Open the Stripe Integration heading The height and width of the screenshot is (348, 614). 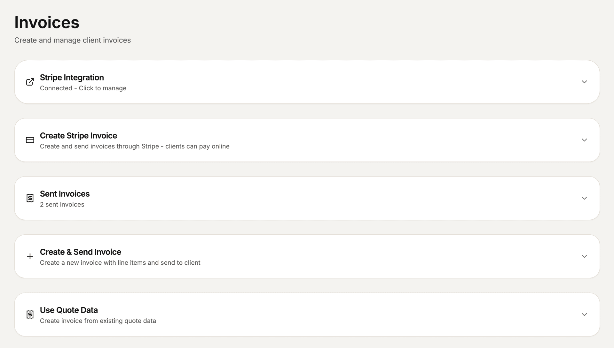[x=72, y=78]
